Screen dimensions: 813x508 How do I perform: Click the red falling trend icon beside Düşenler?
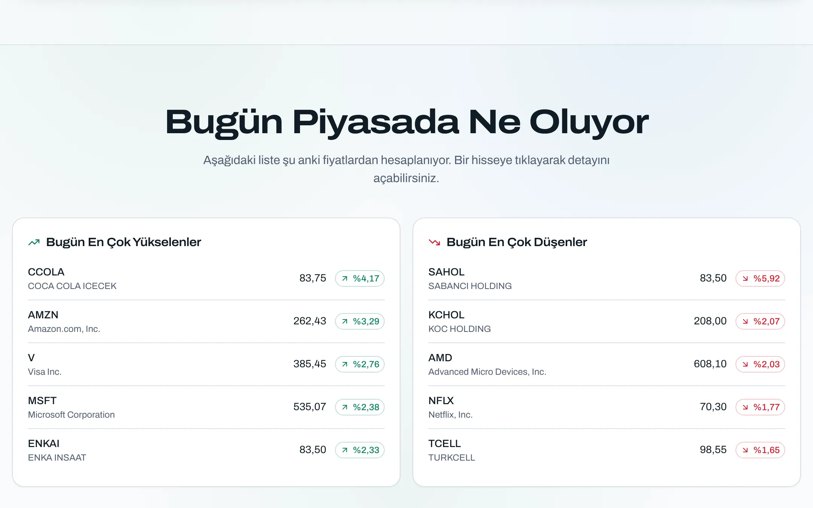coord(434,242)
